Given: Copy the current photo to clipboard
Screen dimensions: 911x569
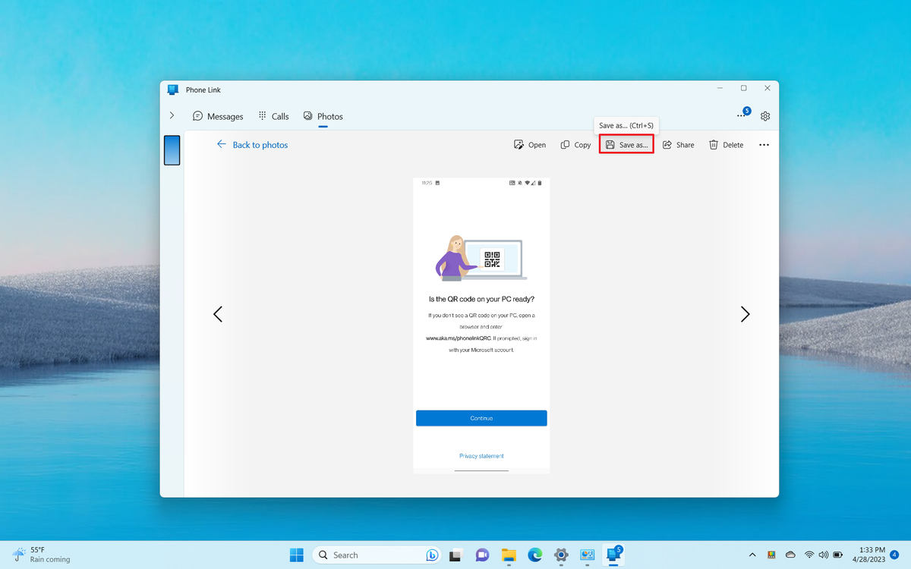Looking at the screenshot, I should [575, 144].
